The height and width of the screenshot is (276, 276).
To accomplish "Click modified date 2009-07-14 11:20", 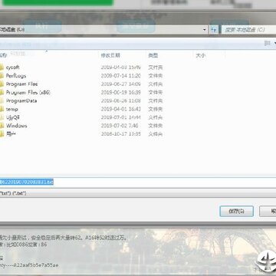I will click(x=120, y=76).
